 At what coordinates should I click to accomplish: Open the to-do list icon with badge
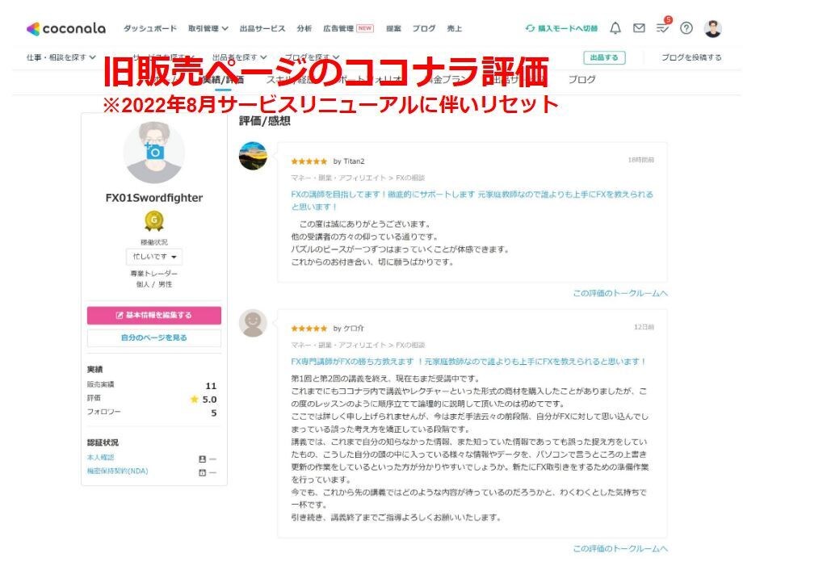pyautogui.click(x=663, y=27)
